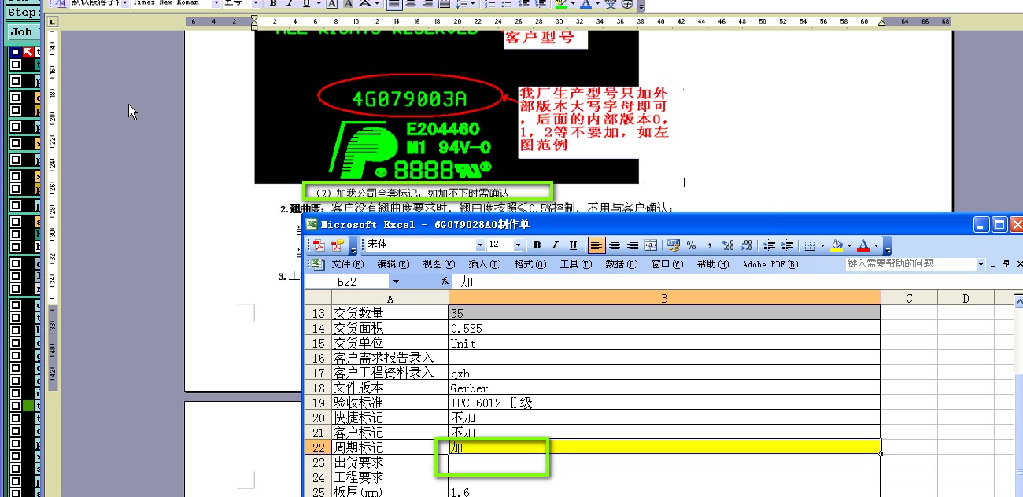This screenshot has width=1023, height=497.
Task: Apply align right in Excel toolbar
Action: click(x=633, y=245)
